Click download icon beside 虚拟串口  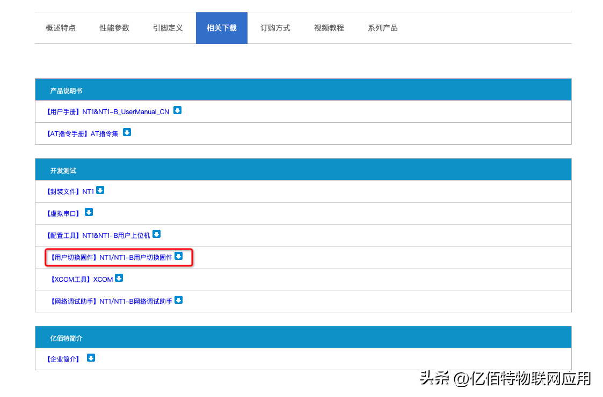(89, 212)
